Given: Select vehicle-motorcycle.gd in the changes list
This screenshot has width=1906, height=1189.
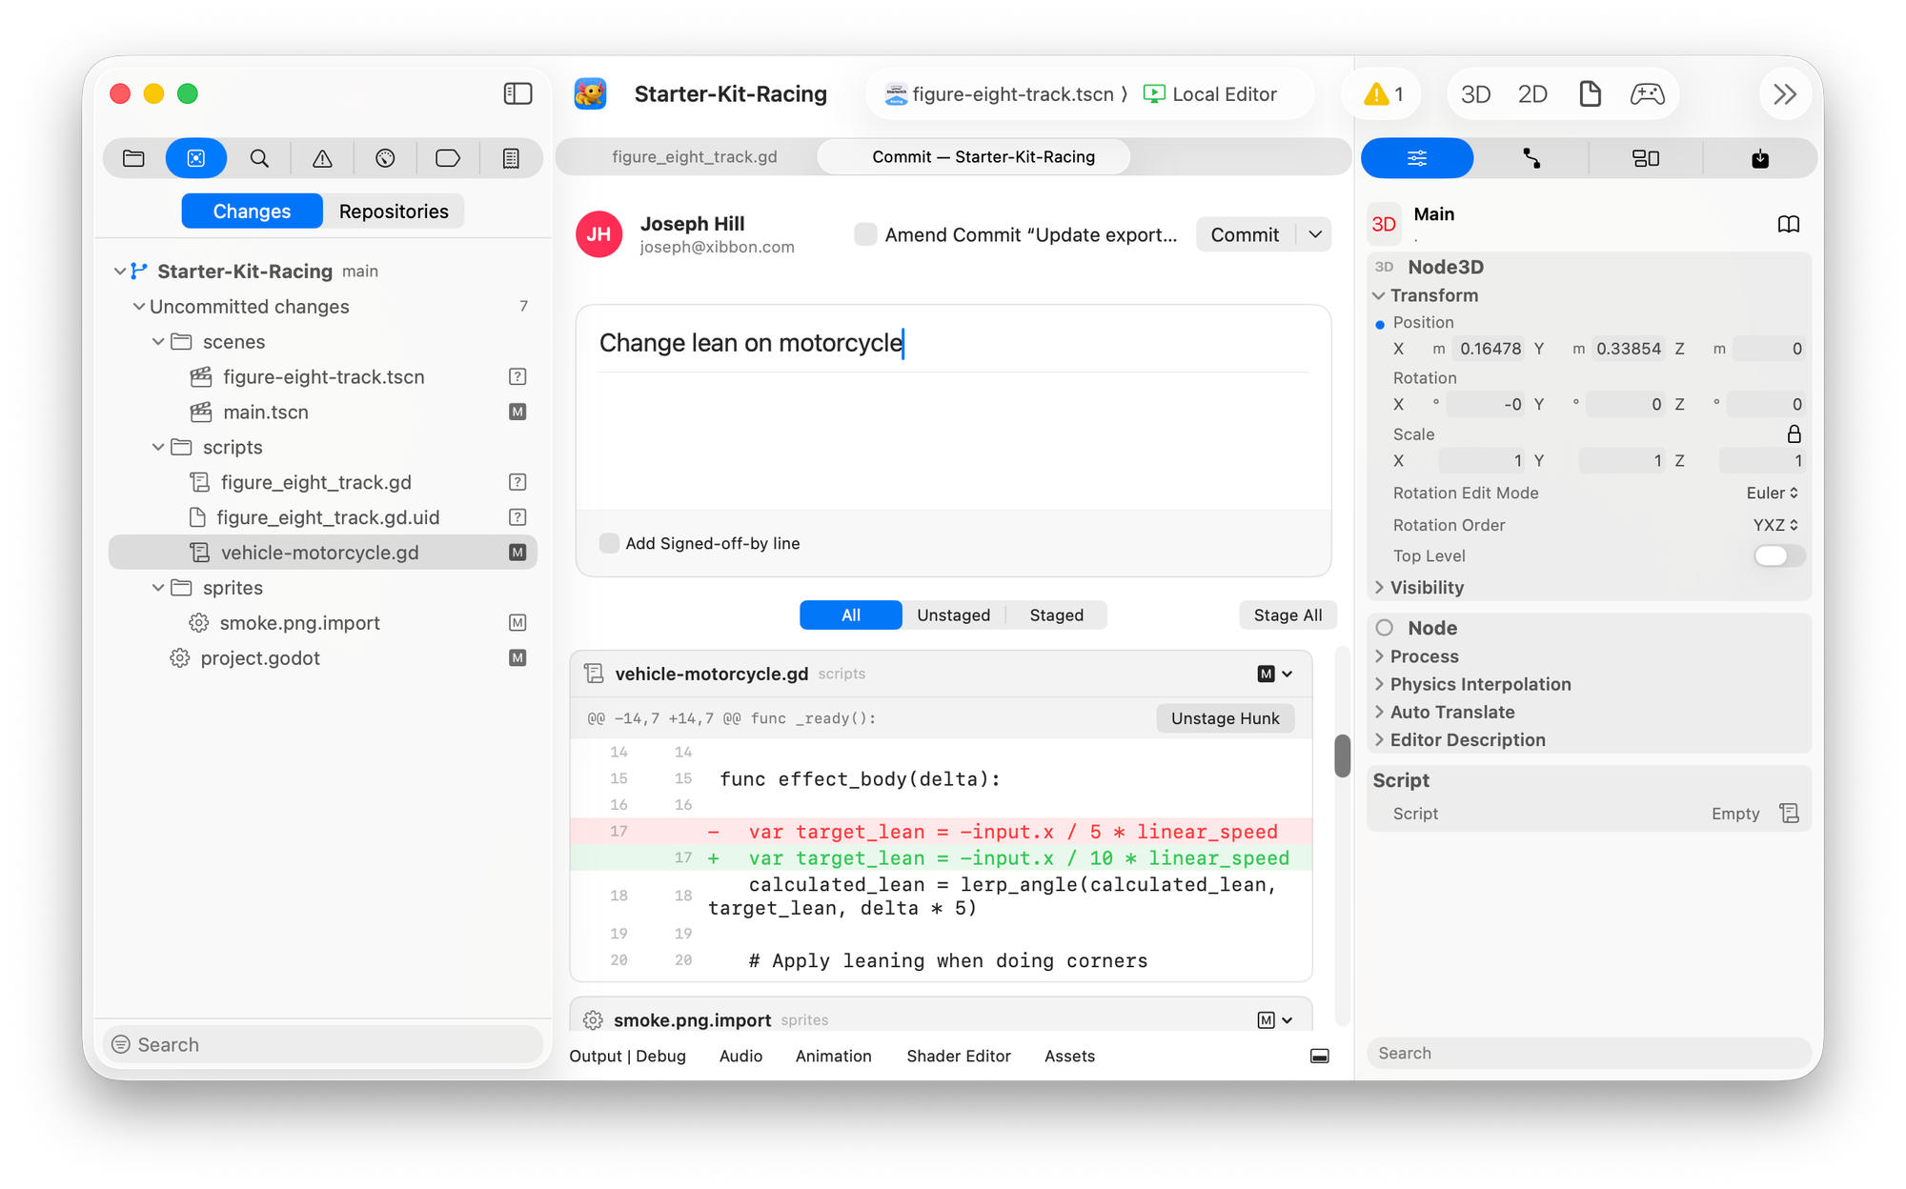Looking at the screenshot, I should (323, 552).
